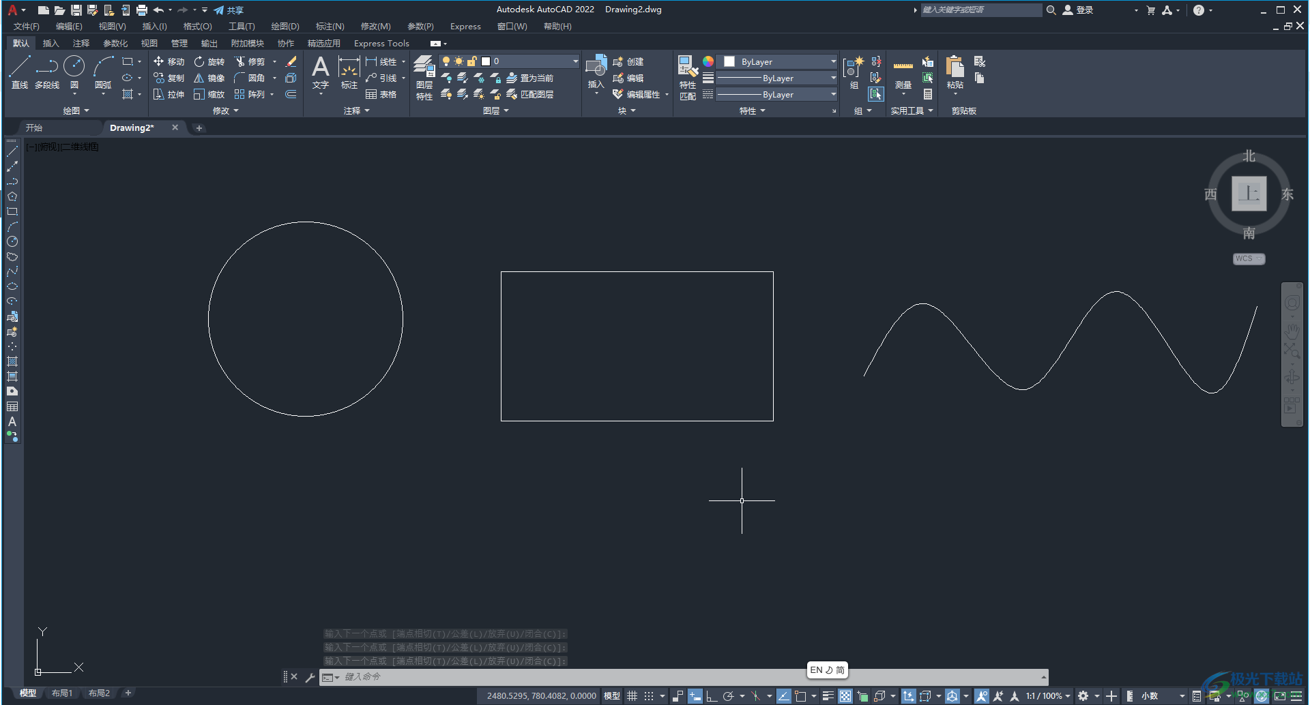Click Match Layer (匹配图层) button
The width and height of the screenshot is (1310, 705).
(529, 94)
